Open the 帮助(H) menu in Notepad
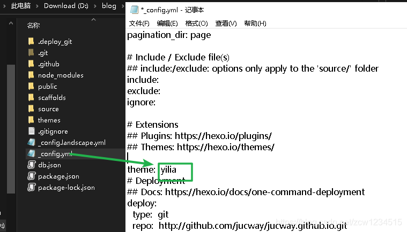Screen dimensions: 407x232 tap(255, 24)
